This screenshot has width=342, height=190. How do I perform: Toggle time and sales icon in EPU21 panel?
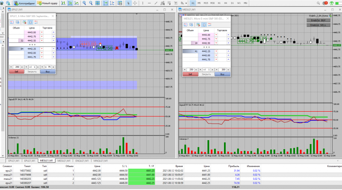coord(18,22)
